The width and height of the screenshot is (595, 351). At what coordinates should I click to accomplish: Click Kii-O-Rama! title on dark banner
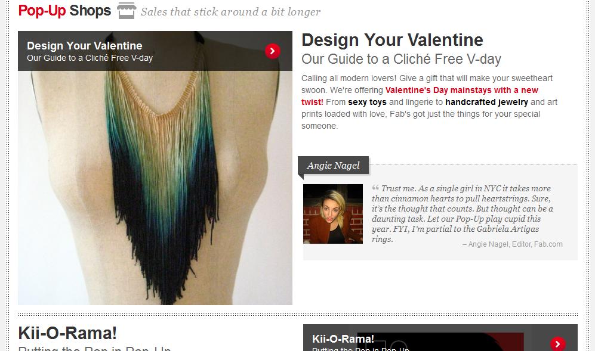click(343, 339)
